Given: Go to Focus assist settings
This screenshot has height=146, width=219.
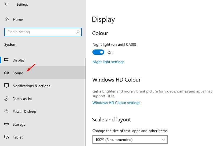Looking at the screenshot, I should (42, 99).
